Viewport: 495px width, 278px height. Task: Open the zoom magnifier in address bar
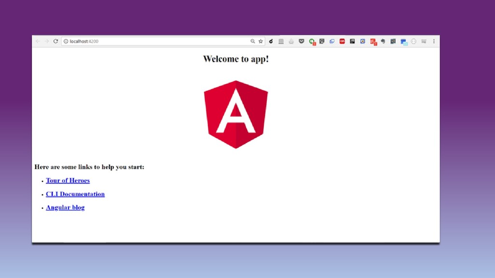(252, 42)
